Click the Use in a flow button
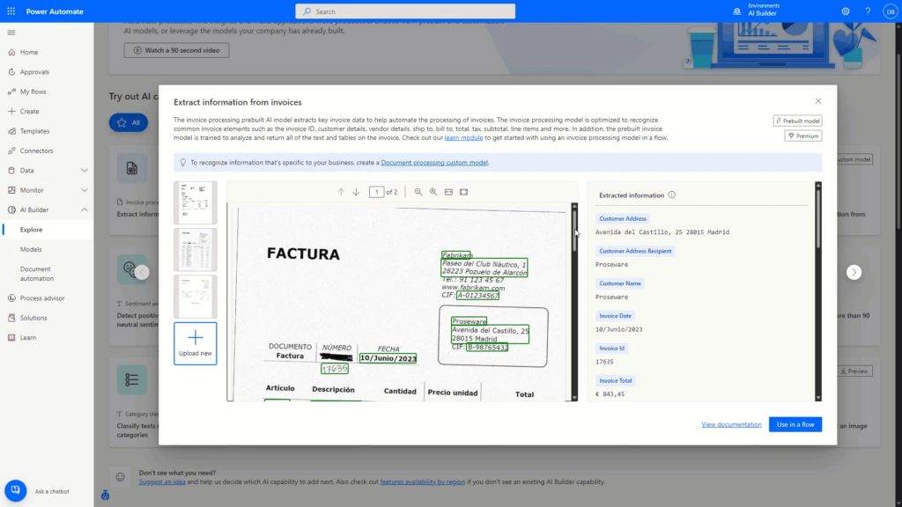 795,423
